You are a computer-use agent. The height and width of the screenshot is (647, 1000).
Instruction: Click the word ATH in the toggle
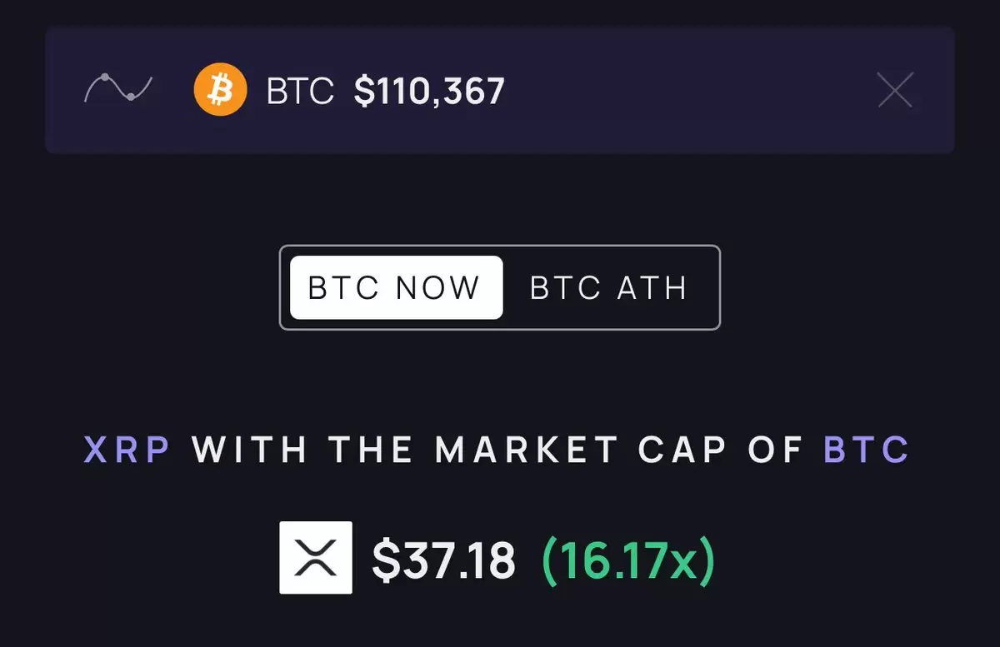pyautogui.click(x=652, y=288)
